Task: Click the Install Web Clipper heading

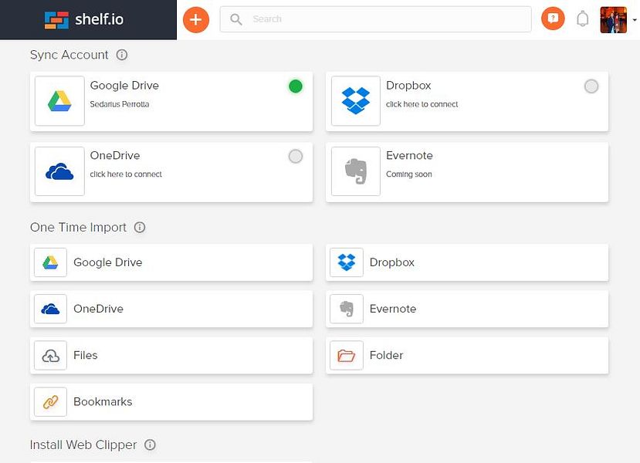Action: (82, 444)
